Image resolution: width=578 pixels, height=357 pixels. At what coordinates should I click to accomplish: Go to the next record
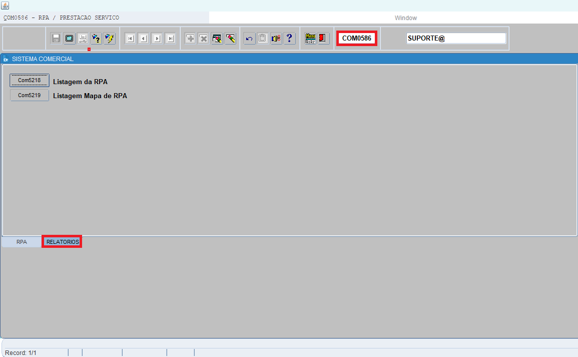(x=157, y=39)
